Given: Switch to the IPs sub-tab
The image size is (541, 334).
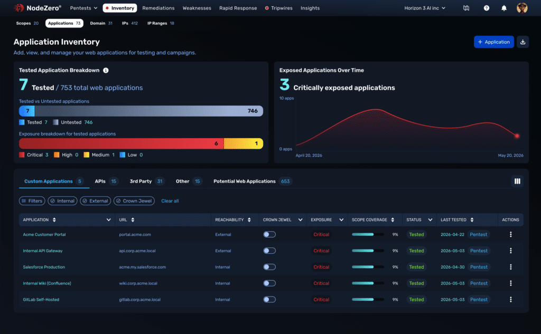Looking at the screenshot, I should point(130,23).
